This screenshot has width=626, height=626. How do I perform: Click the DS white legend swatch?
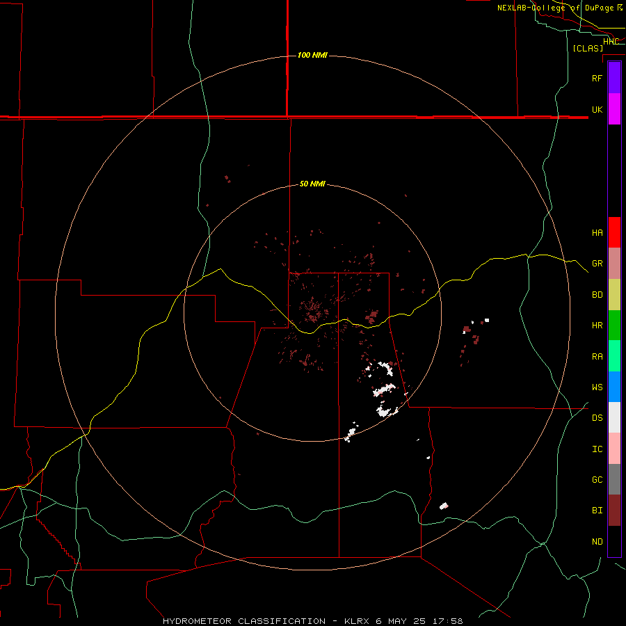pyautogui.click(x=614, y=417)
